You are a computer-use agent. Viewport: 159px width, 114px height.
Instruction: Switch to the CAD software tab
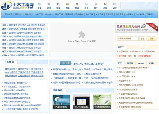(151, 63)
